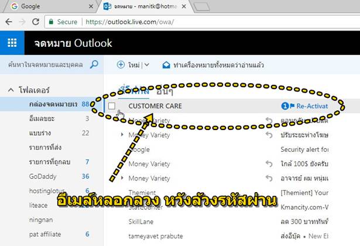Click reply arrow on ปรับระยะห่าง email
This screenshot has height=246, width=360.
coord(269,135)
